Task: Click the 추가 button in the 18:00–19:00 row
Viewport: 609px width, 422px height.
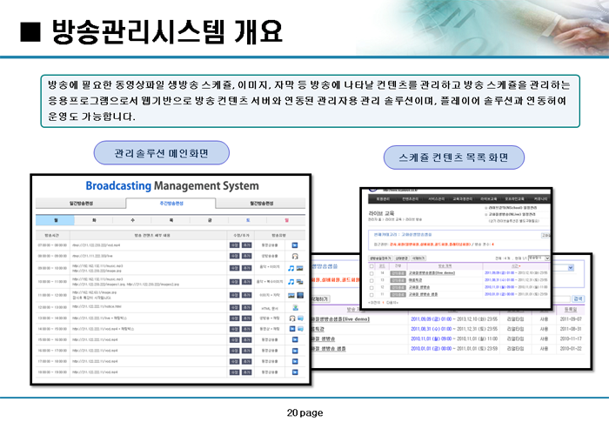Action: pyautogui.click(x=246, y=372)
